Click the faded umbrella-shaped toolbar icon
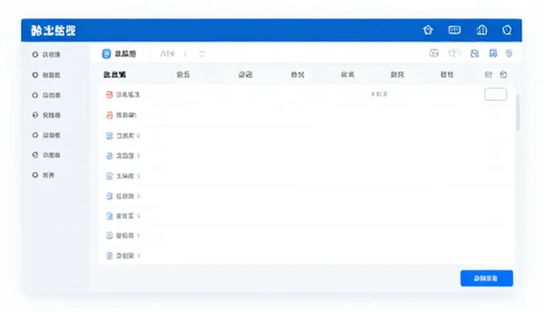Viewport: 543px width, 312px height. click(x=455, y=53)
